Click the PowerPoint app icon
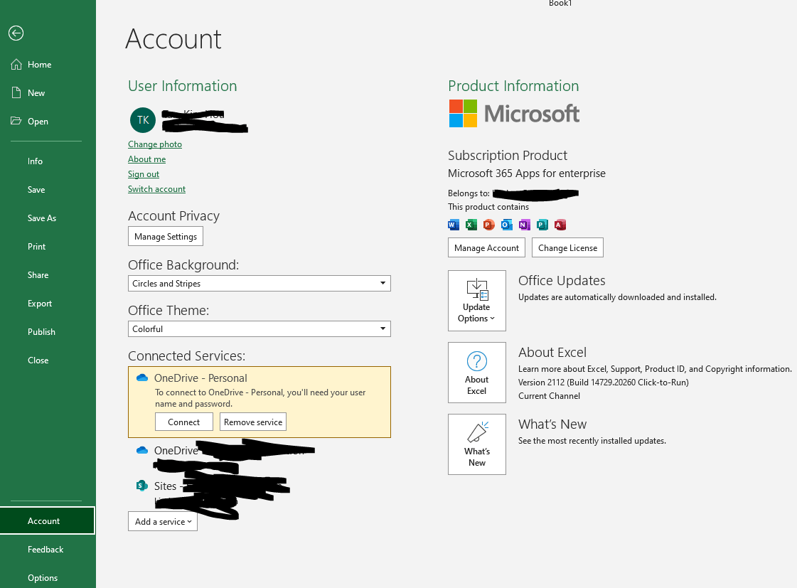Viewport: 797px width, 588px height. 489,225
